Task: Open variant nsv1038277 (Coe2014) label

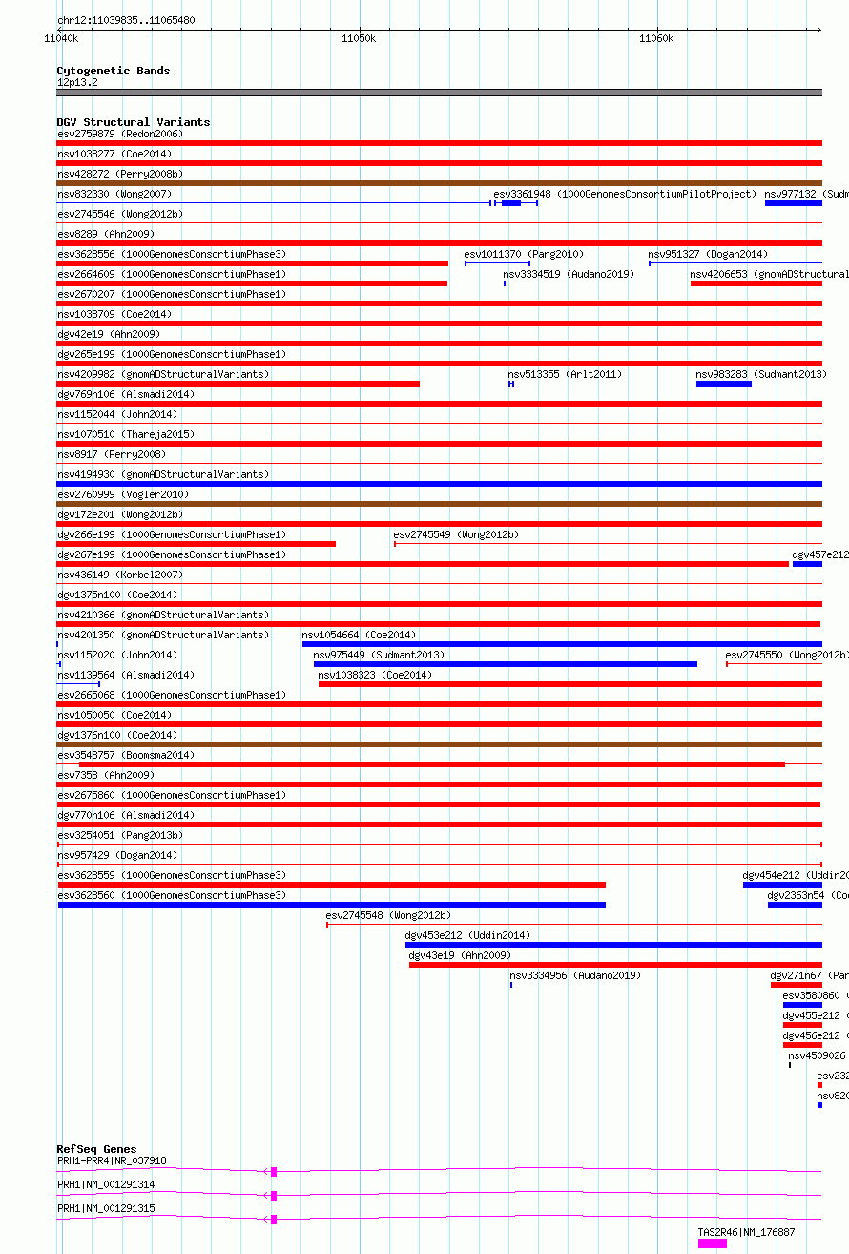Action: pos(114,154)
